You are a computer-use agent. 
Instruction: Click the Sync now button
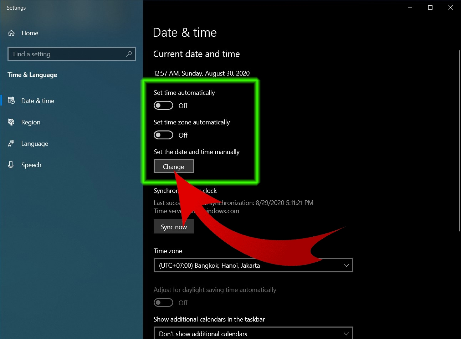click(174, 227)
